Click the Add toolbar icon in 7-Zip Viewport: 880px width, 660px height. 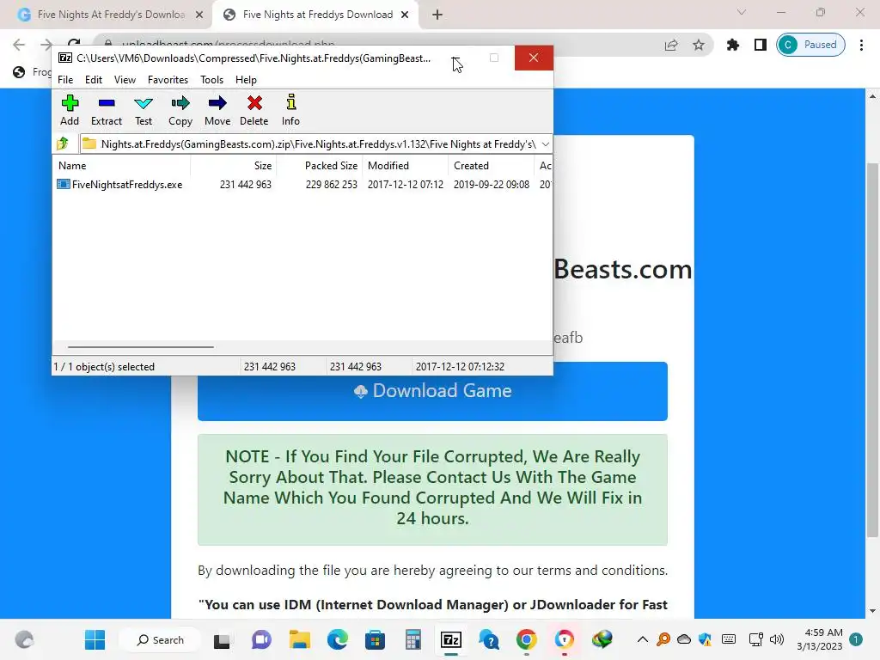pos(70,110)
